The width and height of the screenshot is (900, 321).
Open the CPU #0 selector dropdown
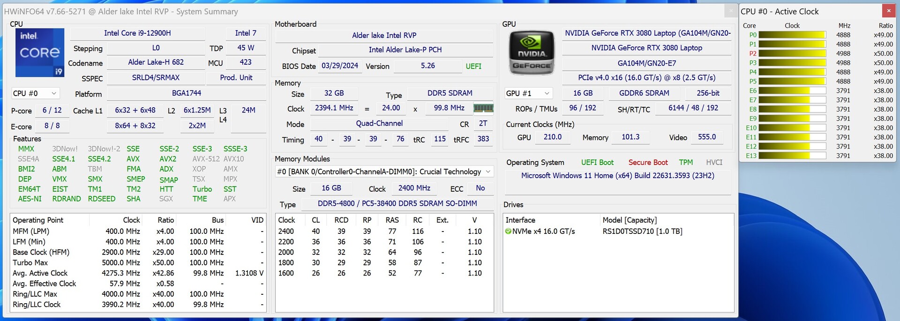pos(36,93)
